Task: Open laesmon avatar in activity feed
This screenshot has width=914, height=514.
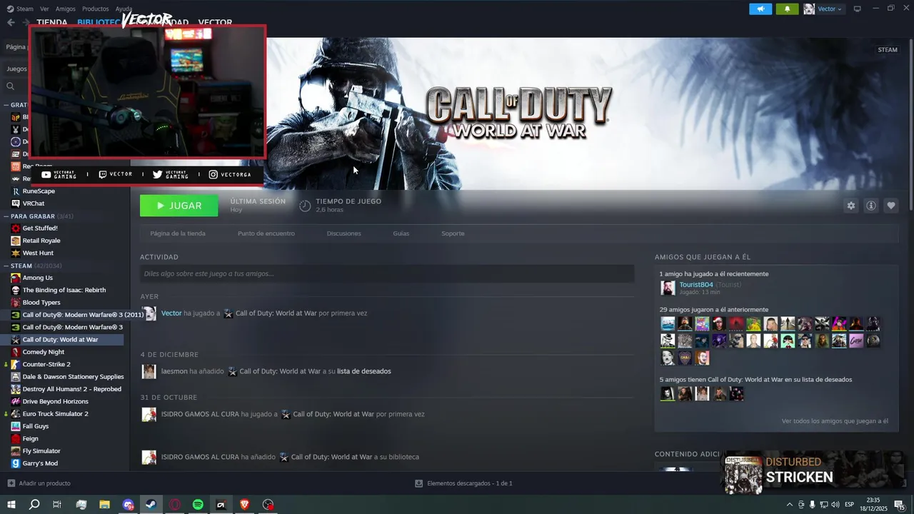Action: click(x=149, y=371)
